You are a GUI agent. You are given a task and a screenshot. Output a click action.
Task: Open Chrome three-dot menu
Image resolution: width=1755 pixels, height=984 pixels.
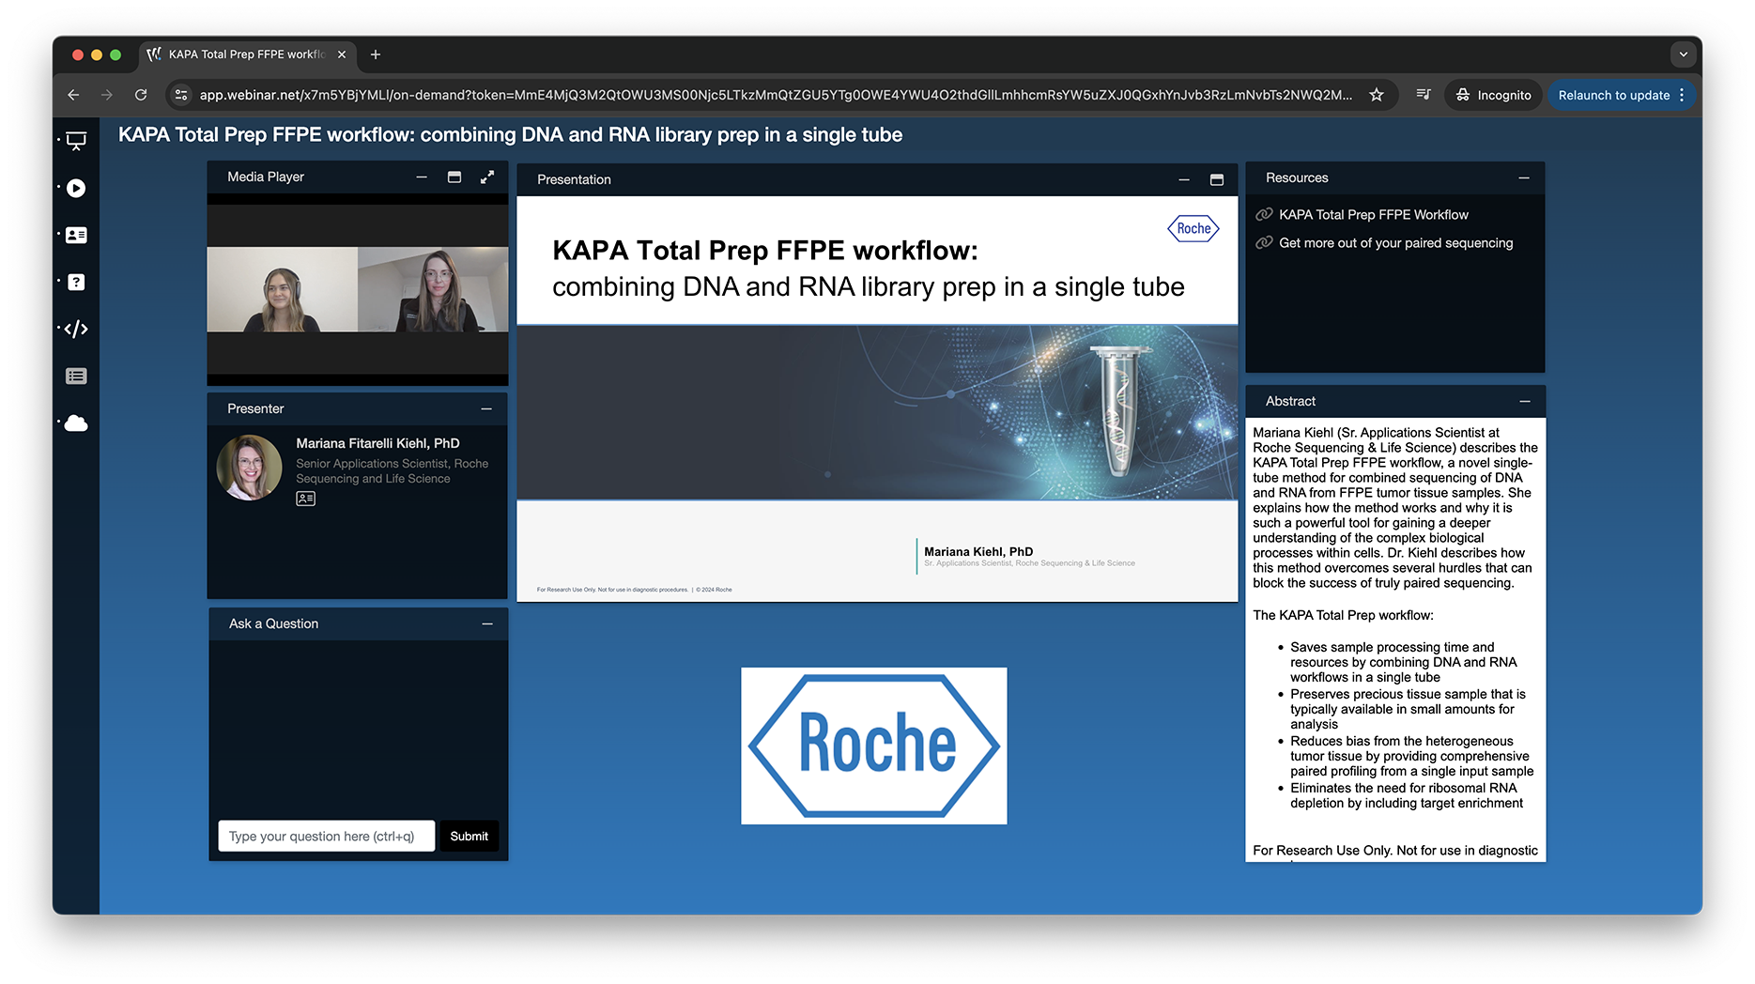click(x=1682, y=95)
